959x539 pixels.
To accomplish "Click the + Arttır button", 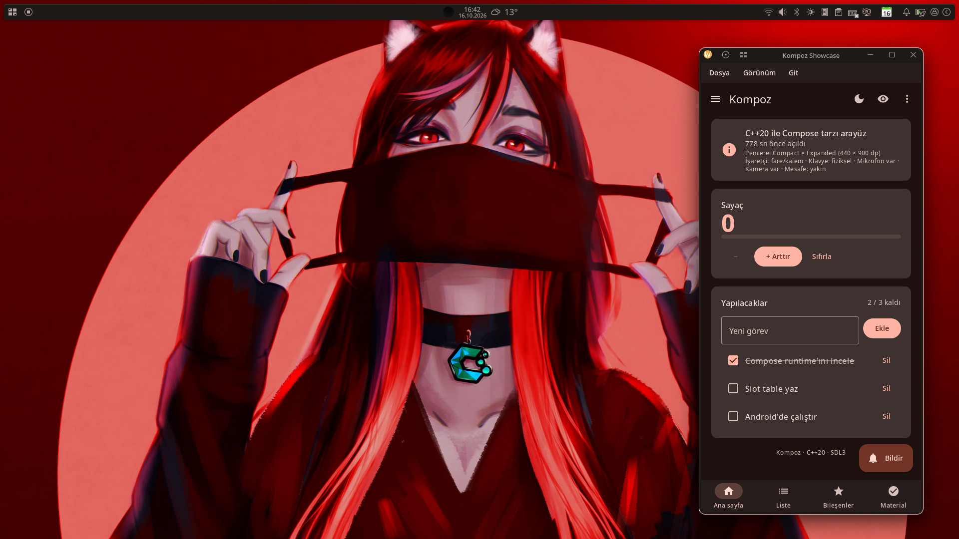I will pos(778,257).
